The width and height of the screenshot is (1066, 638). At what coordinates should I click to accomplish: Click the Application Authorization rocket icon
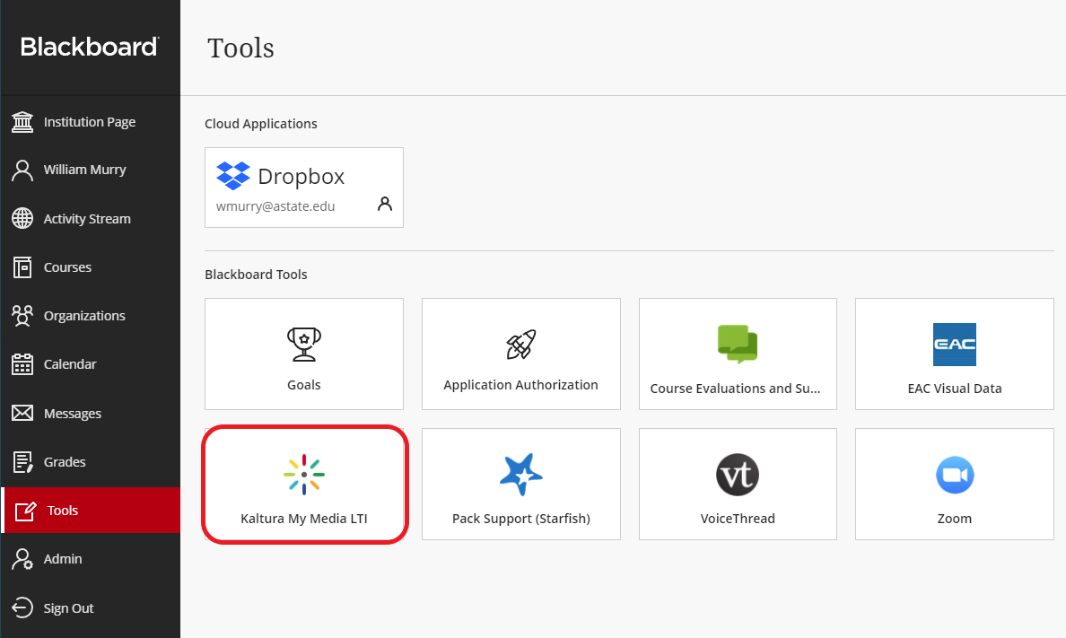tap(520, 345)
